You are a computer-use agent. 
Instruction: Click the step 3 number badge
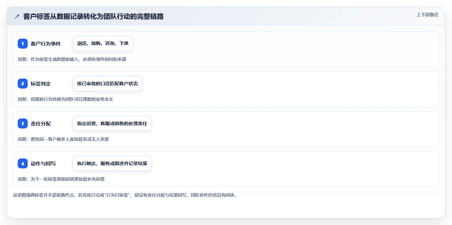[x=23, y=123]
